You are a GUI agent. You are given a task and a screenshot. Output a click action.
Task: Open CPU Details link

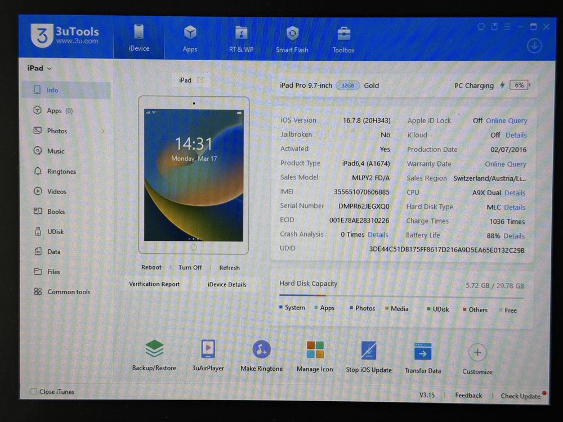[515, 192]
